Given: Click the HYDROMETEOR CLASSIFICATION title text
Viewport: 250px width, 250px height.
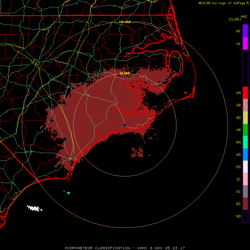Looking at the screenshot, I should click(x=97, y=248).
